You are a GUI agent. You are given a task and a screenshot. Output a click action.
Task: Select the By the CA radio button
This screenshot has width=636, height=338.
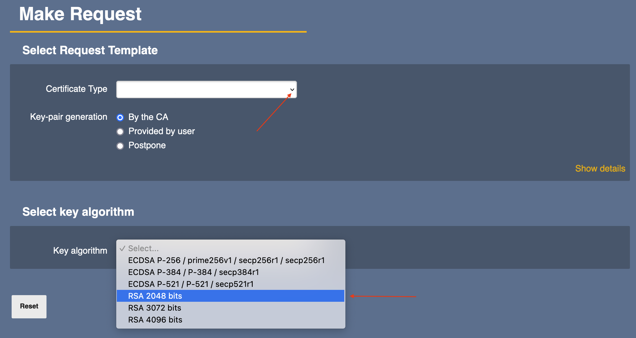click(x=120, y=118)
